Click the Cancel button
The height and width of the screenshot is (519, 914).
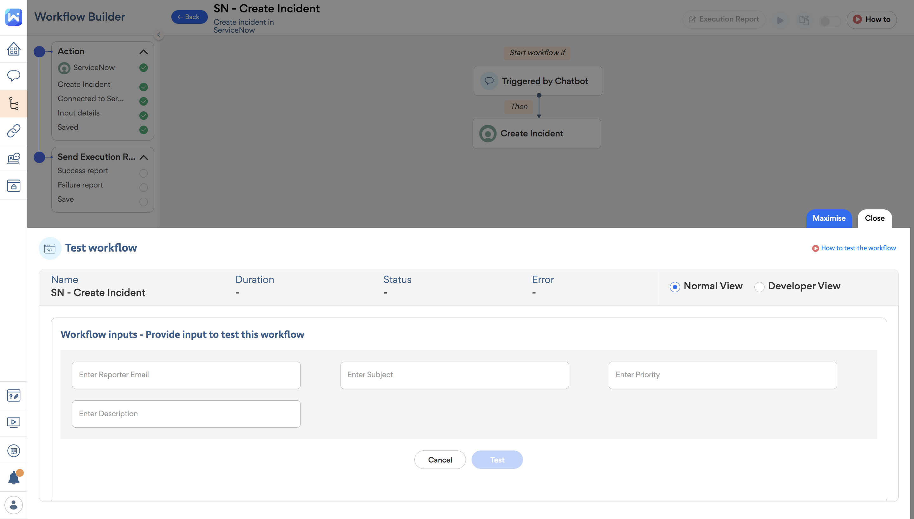click(440, 459)
